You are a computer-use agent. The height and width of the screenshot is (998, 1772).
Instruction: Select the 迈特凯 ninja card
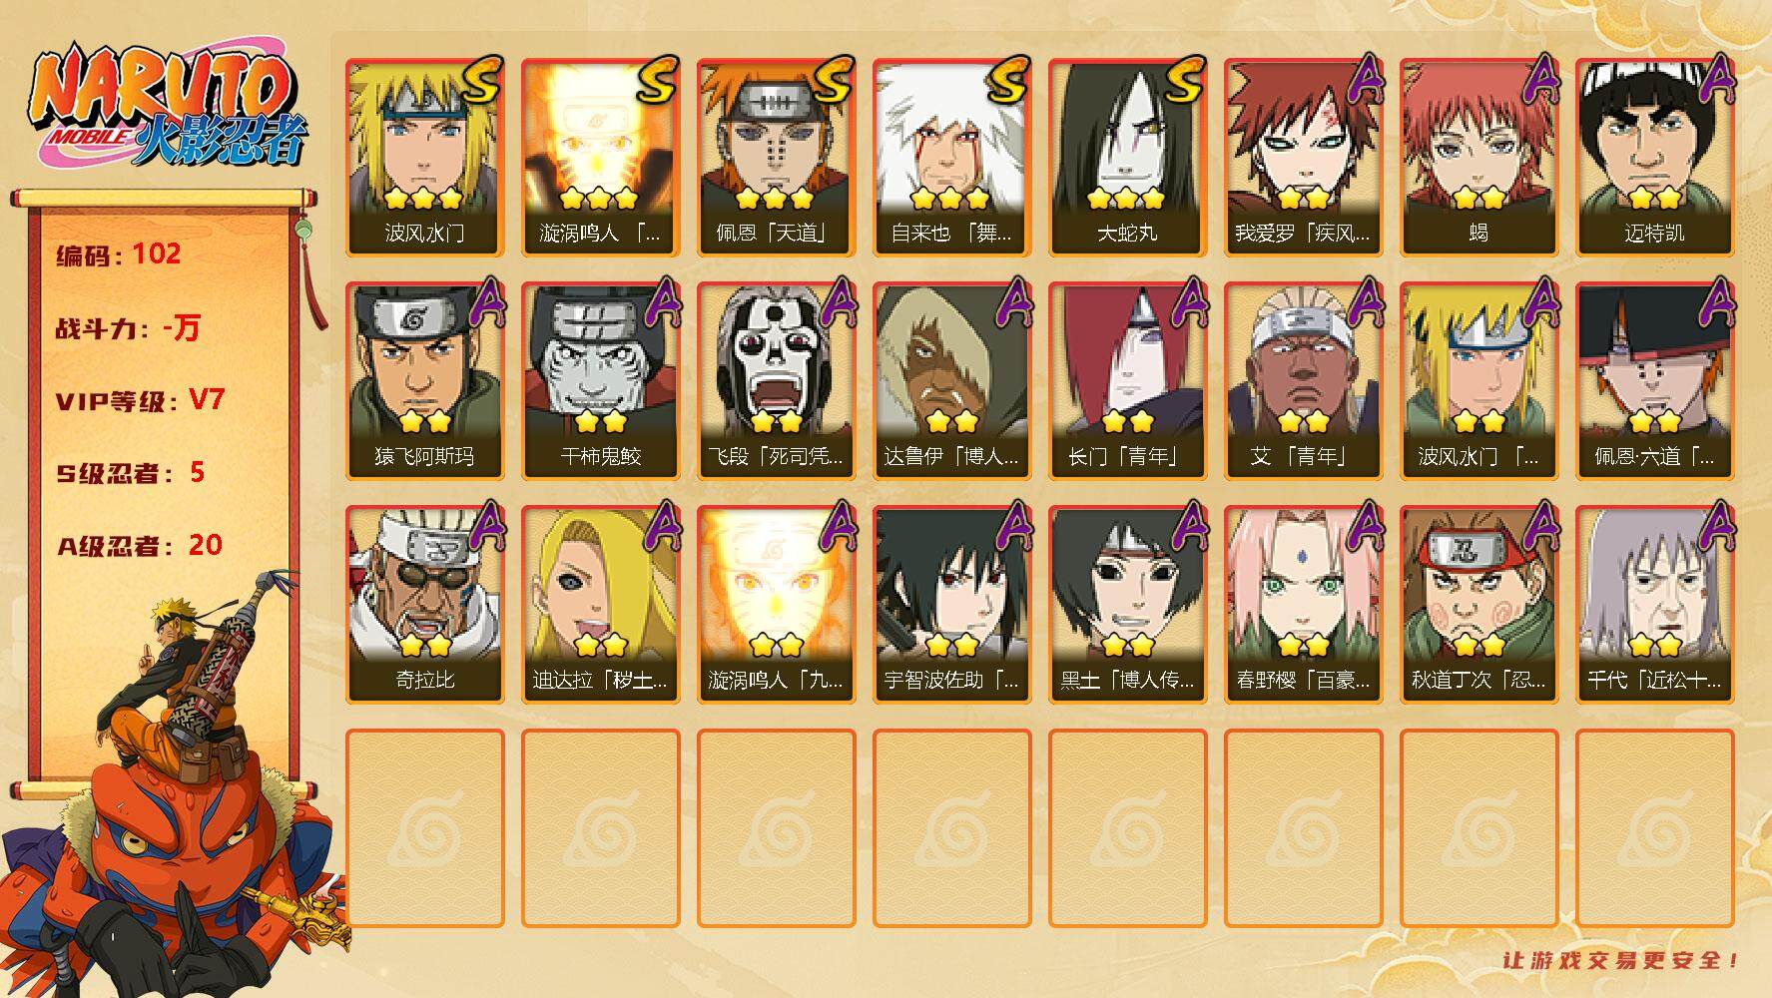click(x=1655, y=157)
